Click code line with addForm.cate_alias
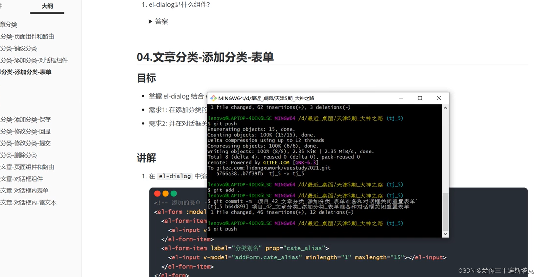Screen dimensions: 539x277 (x=307, y=257)
